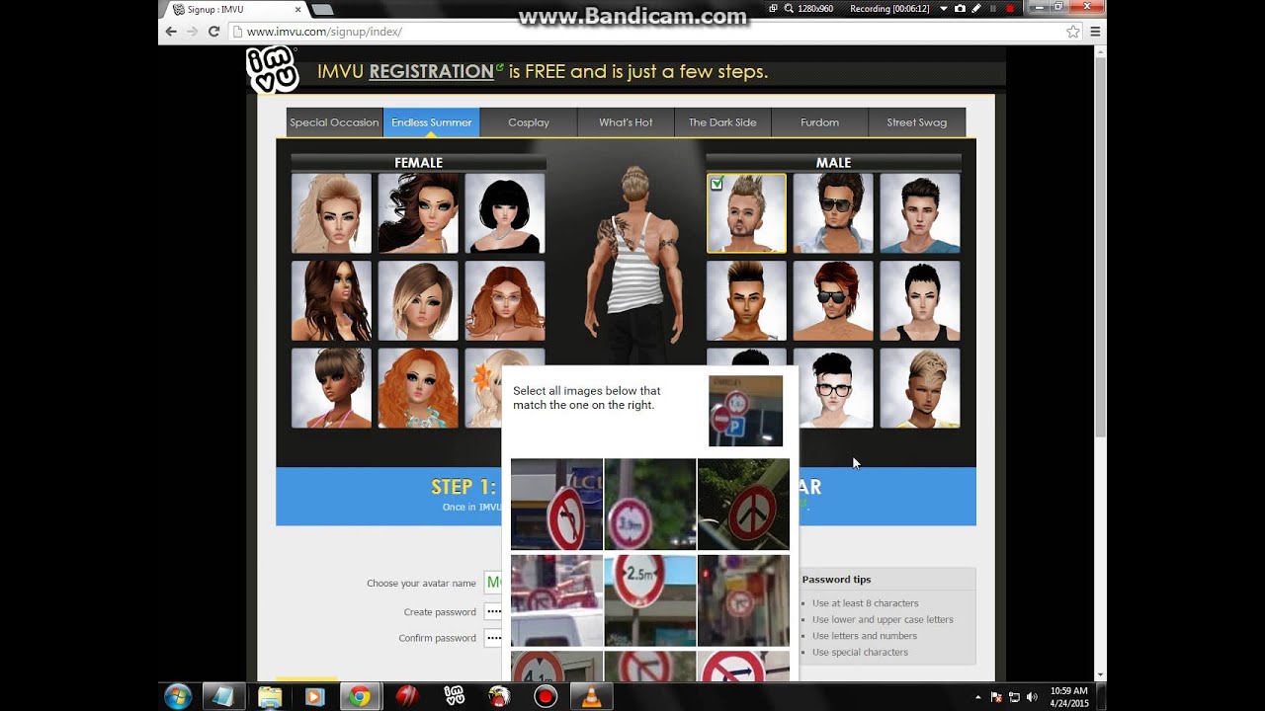Select the Endless Summer tab
Viewport: 1265px width, 711px height.
coord(432,122)
